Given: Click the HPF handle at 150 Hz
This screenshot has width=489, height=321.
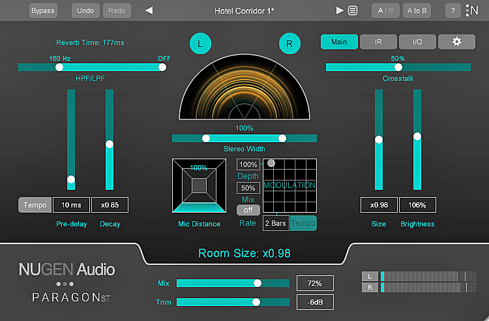Looking at the screenshot, I should pyautogui.click(x=59, y=67).
